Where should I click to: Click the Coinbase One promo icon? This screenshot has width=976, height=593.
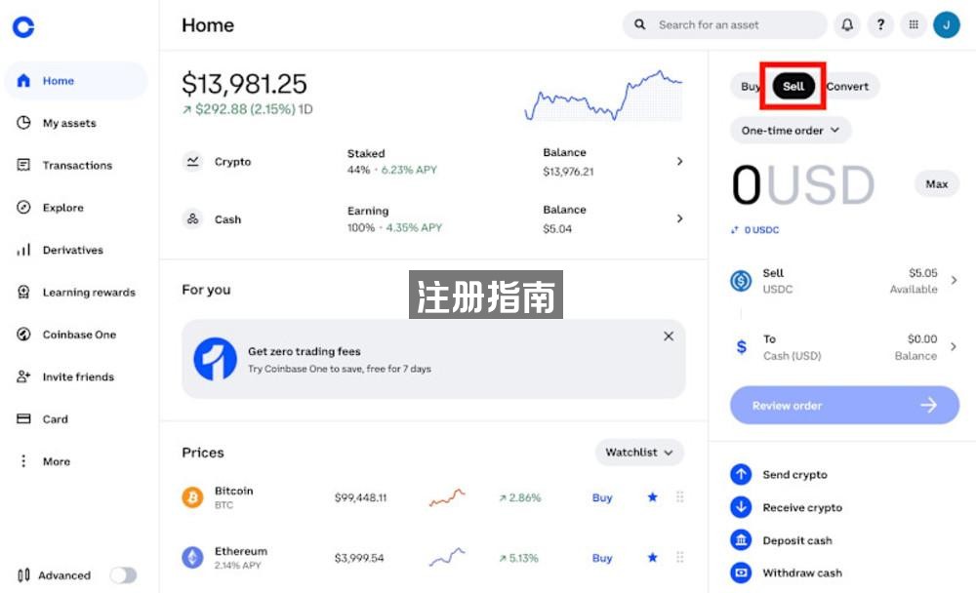coord(216,359)
